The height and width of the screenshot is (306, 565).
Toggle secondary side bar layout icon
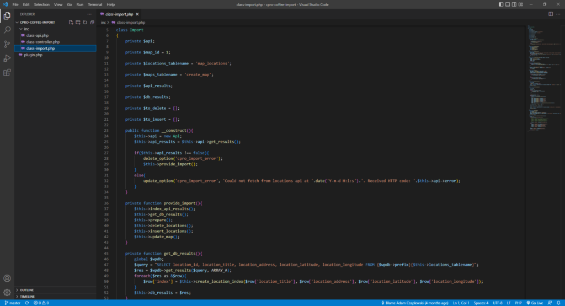coord(514,4)
